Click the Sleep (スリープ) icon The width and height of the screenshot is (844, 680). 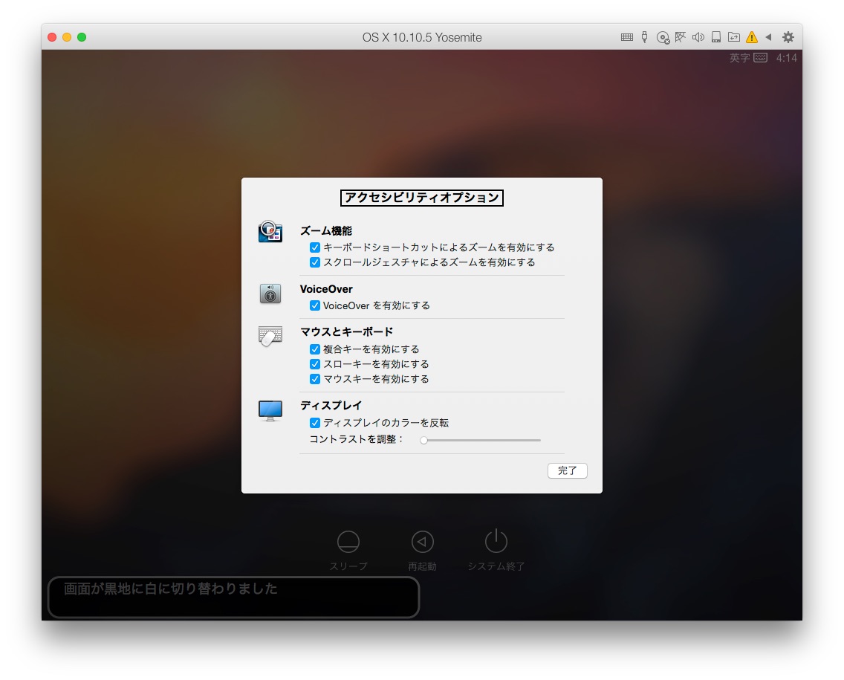tap(348, 542)
